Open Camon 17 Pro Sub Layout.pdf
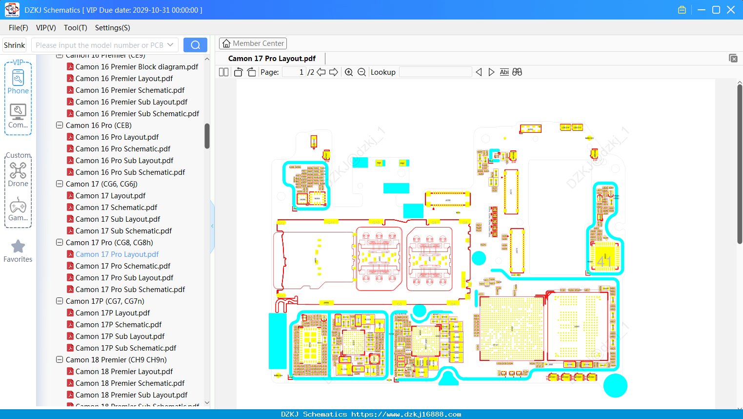Viewport: 743px width, 419px height. click(124, 278)
